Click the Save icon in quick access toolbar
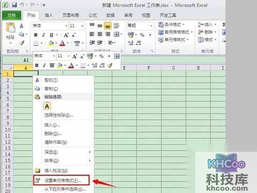This screenshot has width=257, height=193. pyautogui.click(x=14, y=5)
